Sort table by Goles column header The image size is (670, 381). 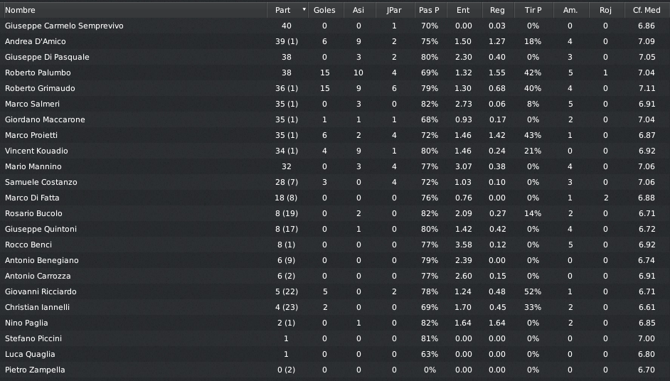pyautogui.click(x=324, y=10)
